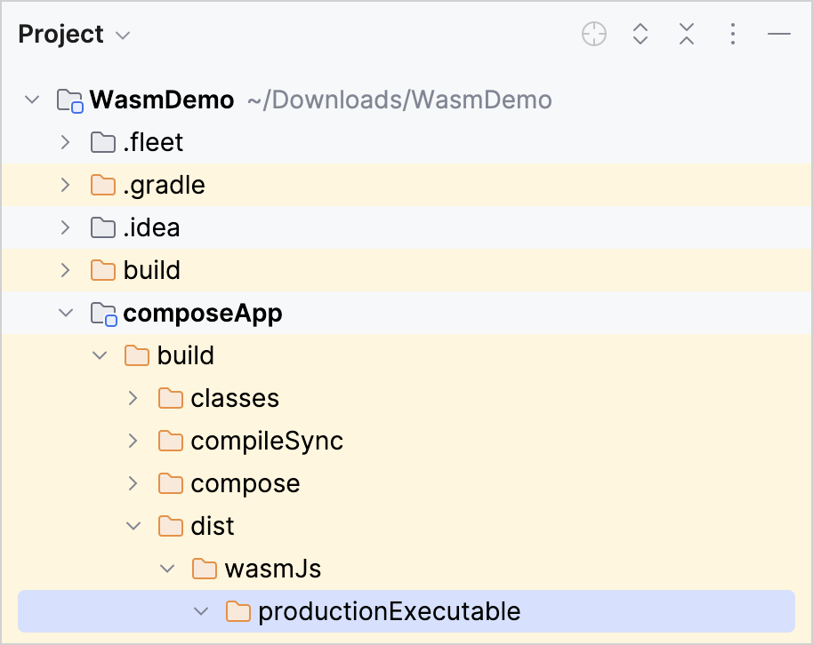Viewport: 813px width, 645px height.
Task: Select the .fleet label
Action: [x=153, y=142]
